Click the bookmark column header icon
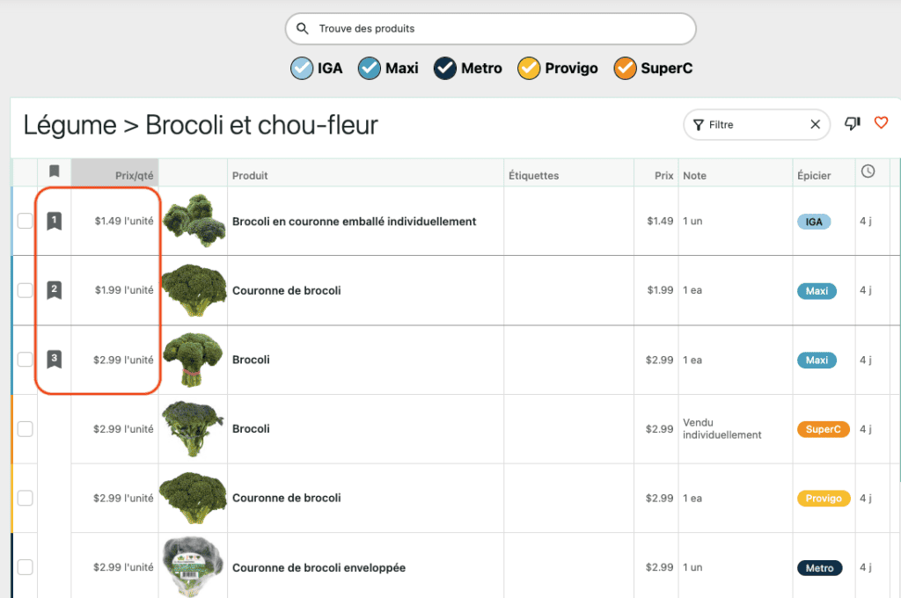Image resolution: width=901 pixels, height=598 pixels. point(55,171)
